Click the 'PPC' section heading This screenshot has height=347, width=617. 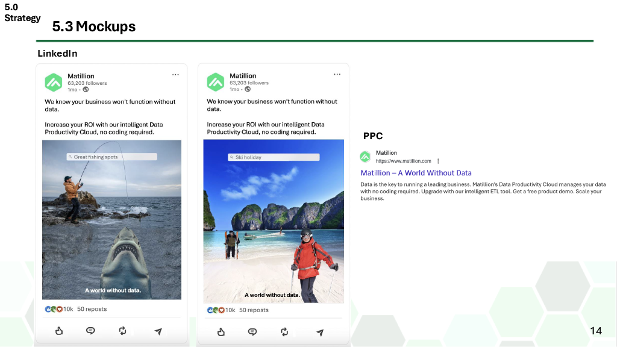pos(372,136)
